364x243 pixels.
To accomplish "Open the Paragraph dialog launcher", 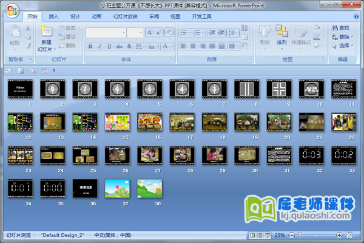I will click(250, 58).
